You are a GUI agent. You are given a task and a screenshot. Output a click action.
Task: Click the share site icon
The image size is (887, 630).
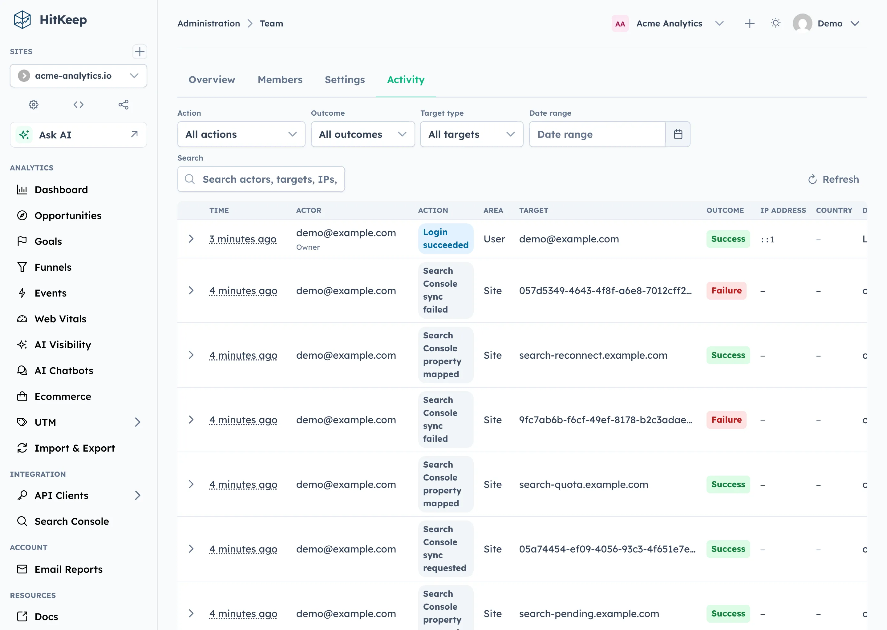pyautogui.click(x=124, y=104)
